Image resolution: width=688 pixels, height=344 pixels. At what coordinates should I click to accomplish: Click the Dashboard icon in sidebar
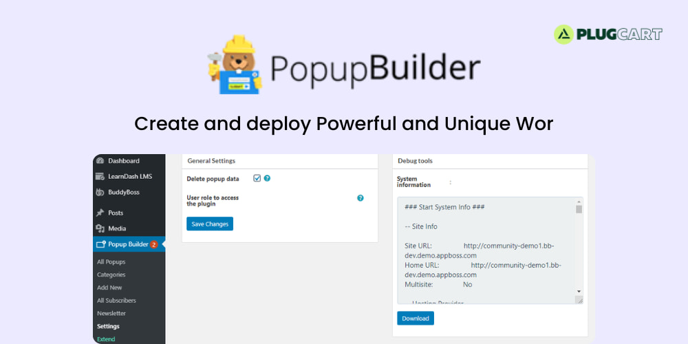click(100, 161)
